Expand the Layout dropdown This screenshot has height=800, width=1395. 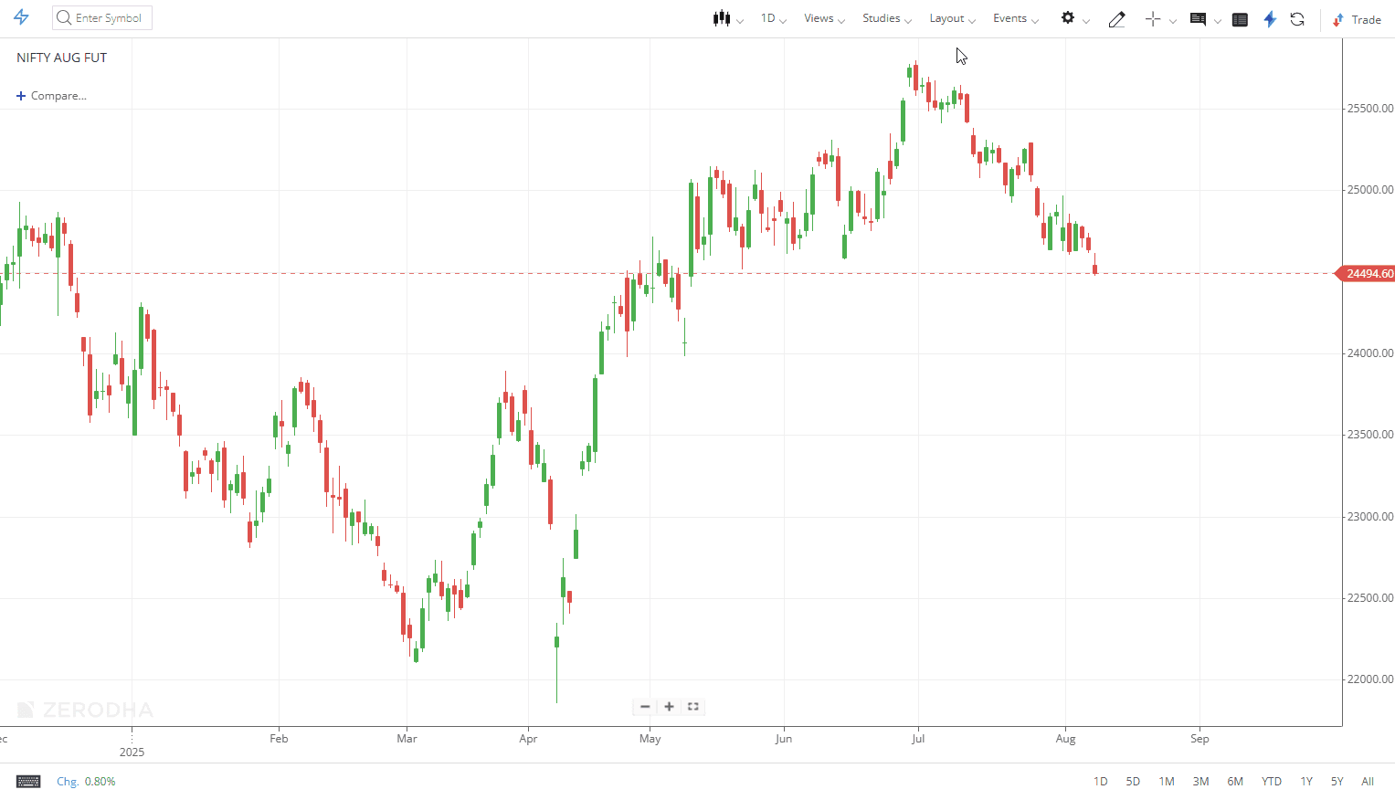[x=952, y=18]
